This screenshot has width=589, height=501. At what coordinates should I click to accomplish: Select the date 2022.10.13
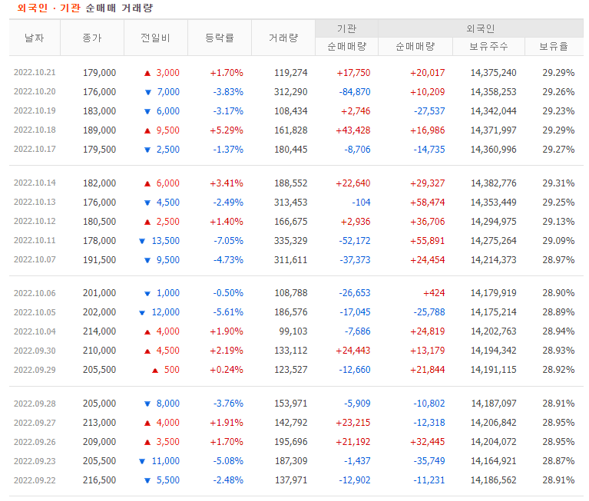pyautogui.click(x=35, y=202)
